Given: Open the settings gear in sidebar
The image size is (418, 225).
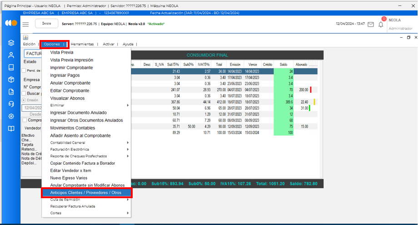Looking at the screenshot, I should [x=11, y=116].
